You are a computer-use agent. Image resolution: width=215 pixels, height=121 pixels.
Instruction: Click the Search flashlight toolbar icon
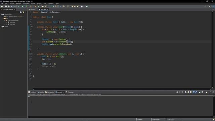(x=46, y=6)
